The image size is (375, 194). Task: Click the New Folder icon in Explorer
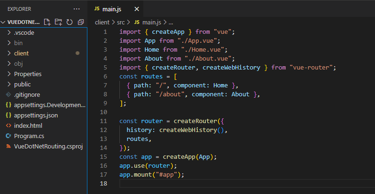point(58,22)
